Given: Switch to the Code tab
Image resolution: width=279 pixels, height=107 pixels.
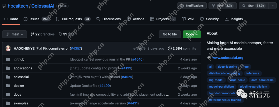Looking at the screenshot, I should [x=11, y=19].
